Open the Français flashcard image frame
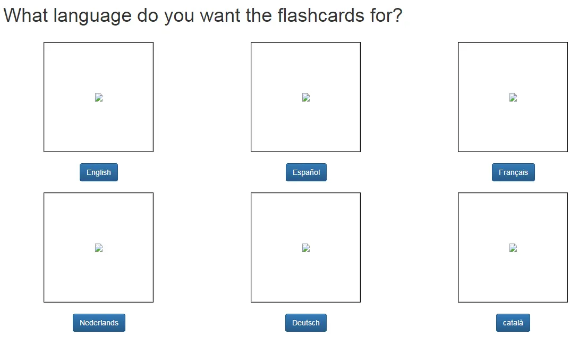 point(513,97)
